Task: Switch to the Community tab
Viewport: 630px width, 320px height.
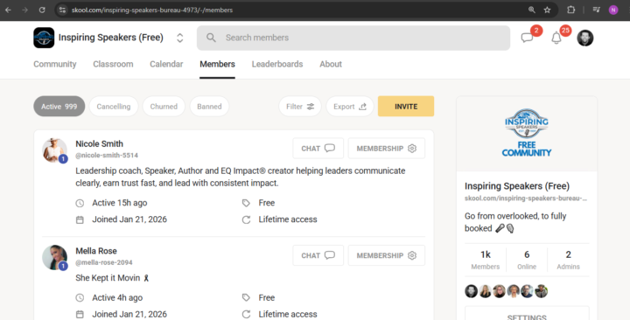Action: coord(54,64)
